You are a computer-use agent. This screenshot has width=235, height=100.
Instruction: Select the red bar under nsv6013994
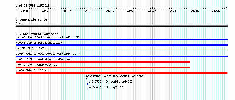(121, 73)
